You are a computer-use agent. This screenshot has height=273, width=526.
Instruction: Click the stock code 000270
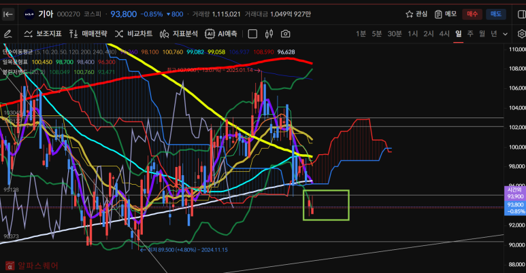(x=69, y=14)
